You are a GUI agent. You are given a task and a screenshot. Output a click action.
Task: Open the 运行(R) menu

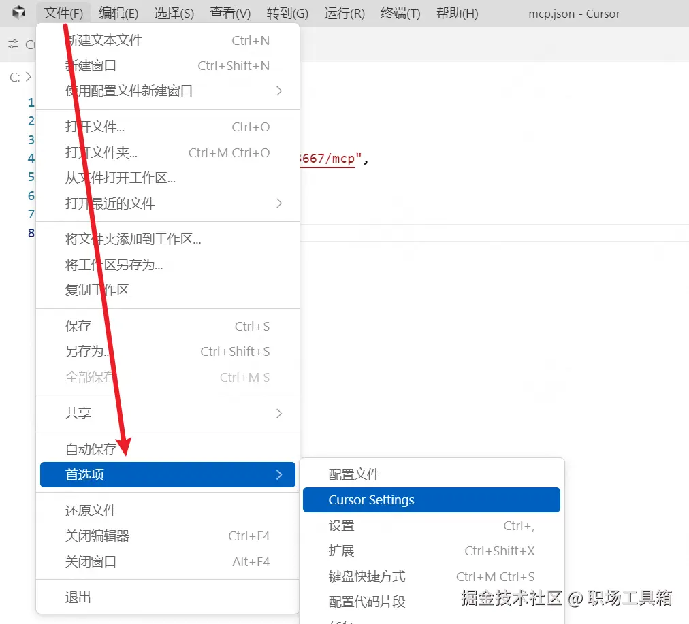coord(344,13)
